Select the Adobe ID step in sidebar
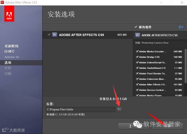 (12, 57)
